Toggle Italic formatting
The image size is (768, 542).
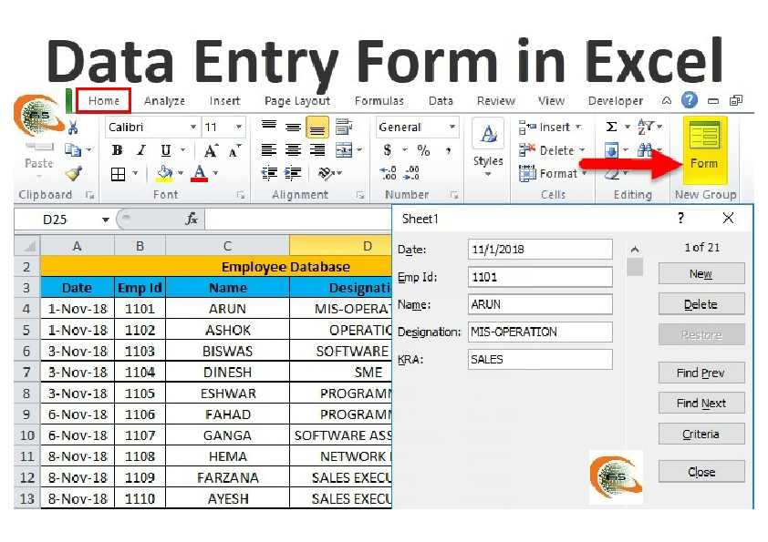click(141, 150)
